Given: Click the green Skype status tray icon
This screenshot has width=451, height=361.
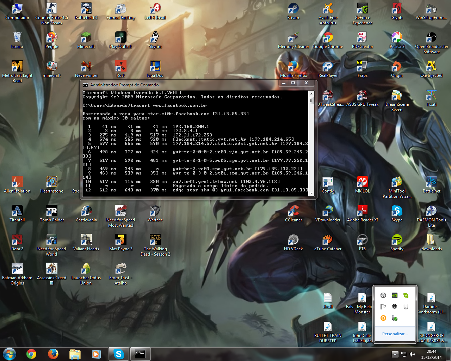Looking at the screenshot, I should (406, 295).
